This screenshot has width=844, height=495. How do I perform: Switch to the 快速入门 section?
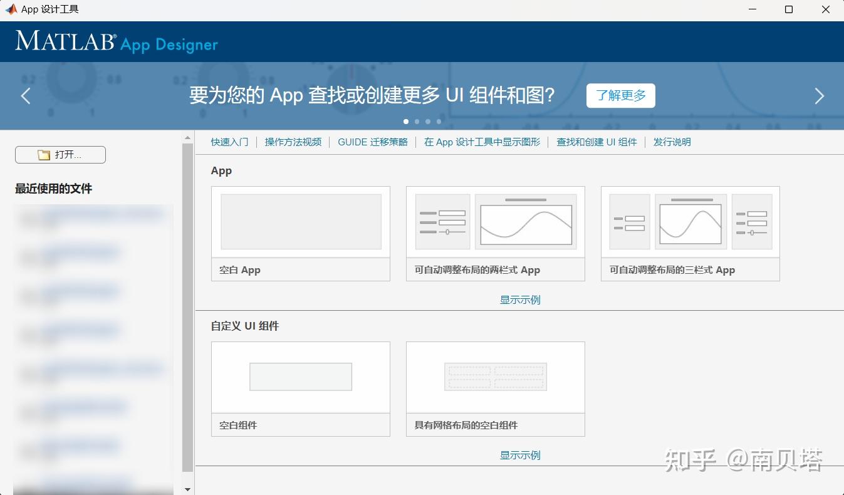tap(229, 142)
